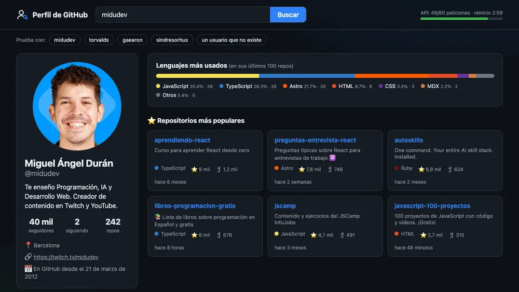
Task: Open the twitch.tv/midudev link
Action: tap(66, 257)
